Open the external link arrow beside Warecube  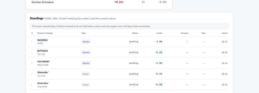pyautogui.click(x=49, y=72)
